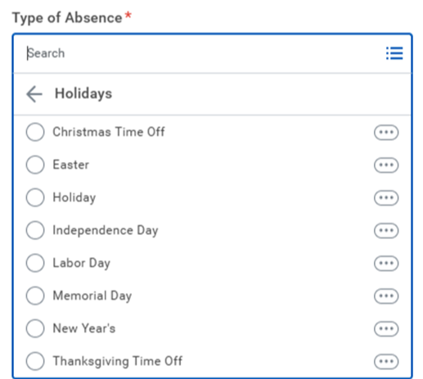Open related actions for Independence Day
This screenshot has width=423, height=379.
[x=386, y=231]
